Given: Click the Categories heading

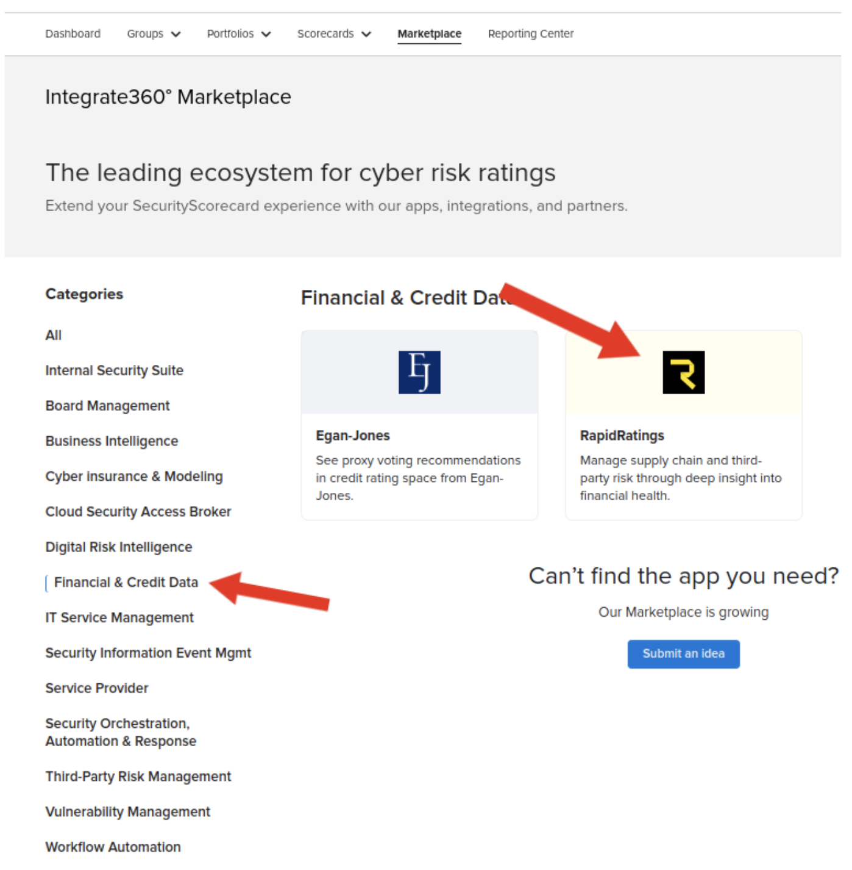Looking at the screenshot, I should [84, 294].
